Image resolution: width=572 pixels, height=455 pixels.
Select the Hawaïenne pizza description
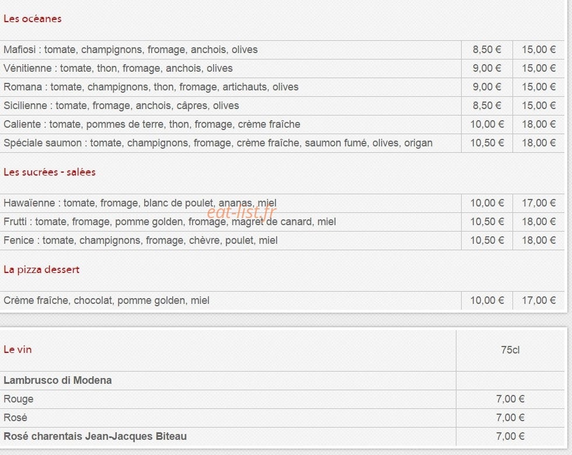point(140,203)
